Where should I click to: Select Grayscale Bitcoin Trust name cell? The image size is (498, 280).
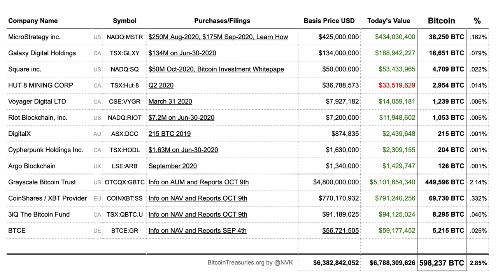(x=42, y=182)
